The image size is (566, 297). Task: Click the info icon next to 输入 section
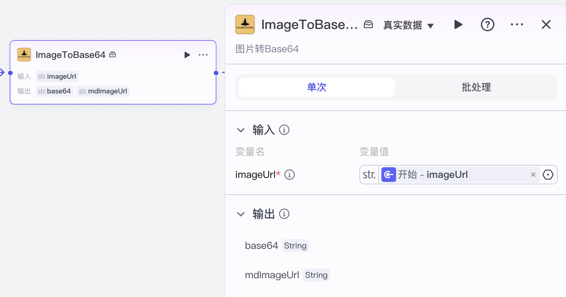(284, 129)
